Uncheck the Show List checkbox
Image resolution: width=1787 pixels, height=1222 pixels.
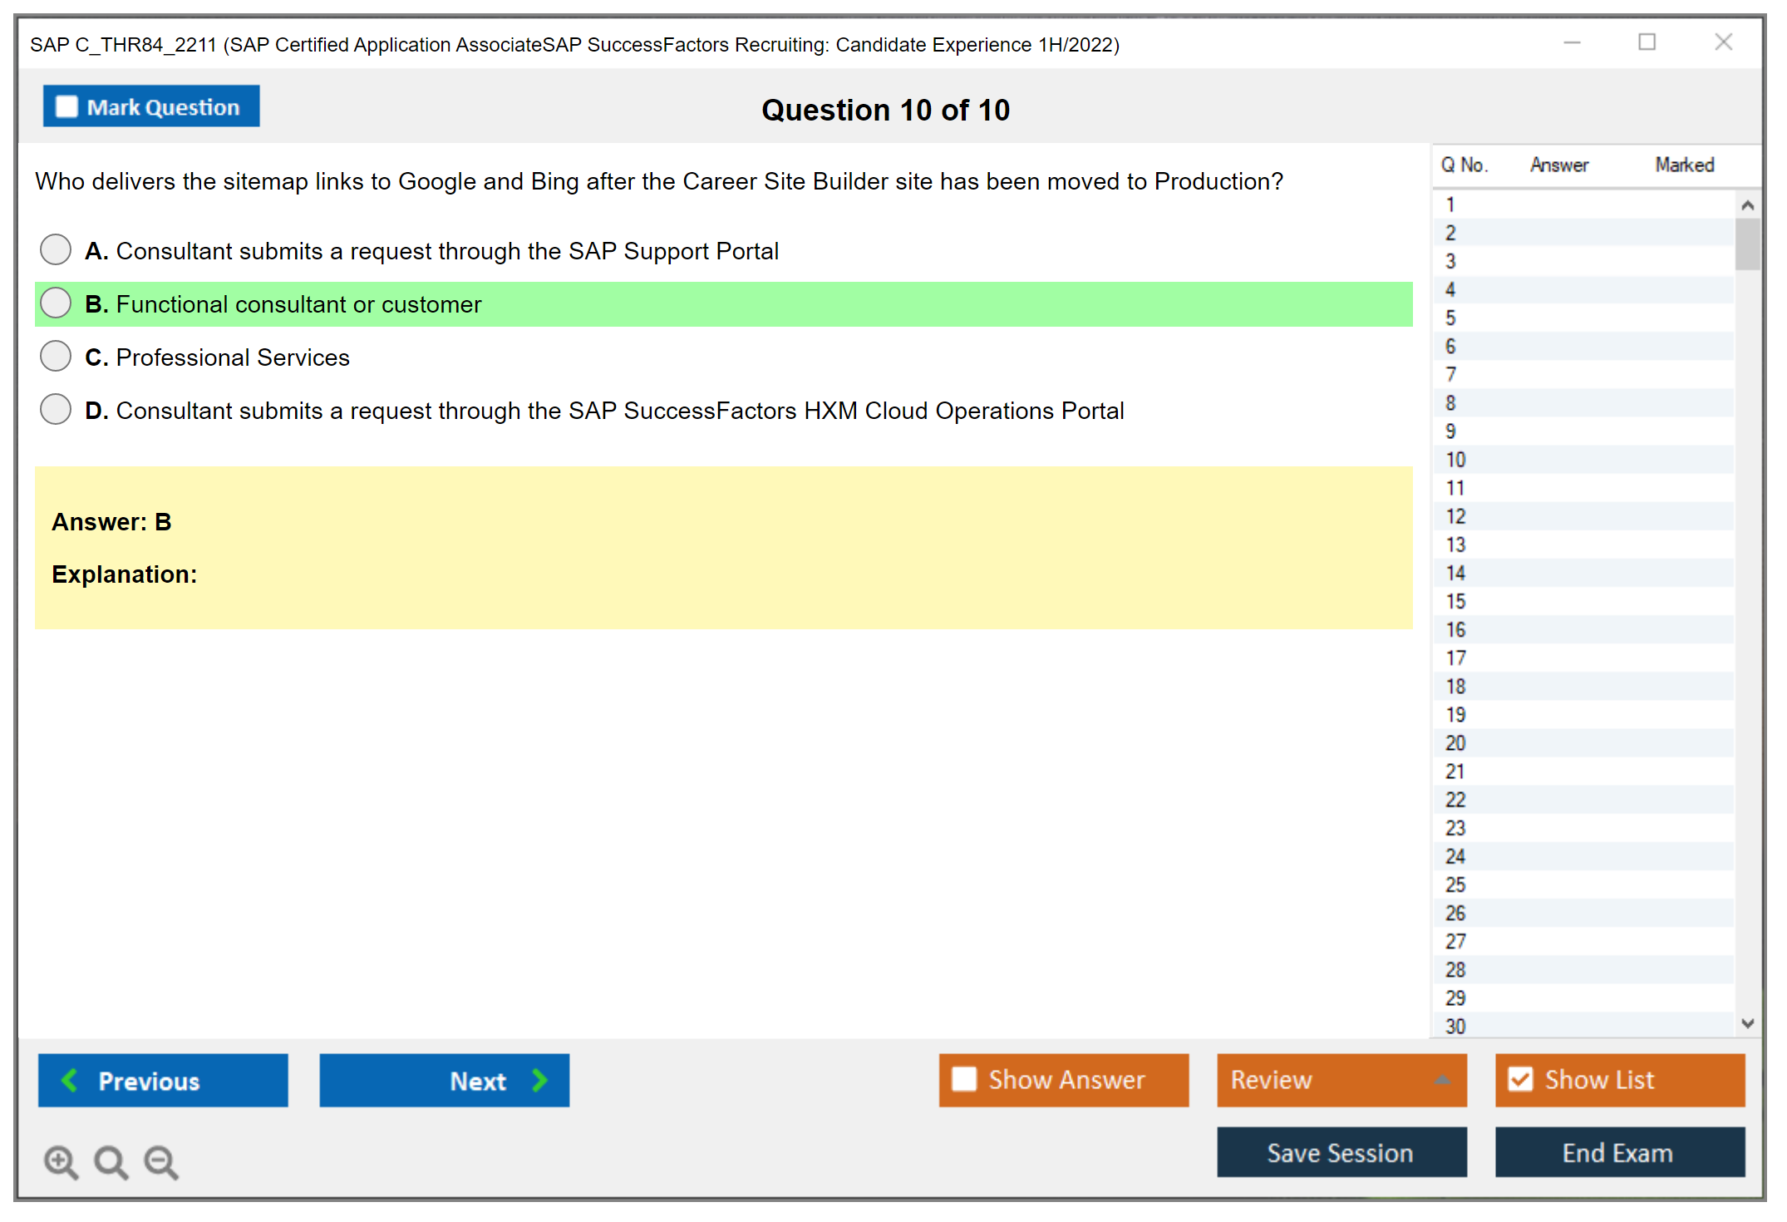coord(1520,1079)
